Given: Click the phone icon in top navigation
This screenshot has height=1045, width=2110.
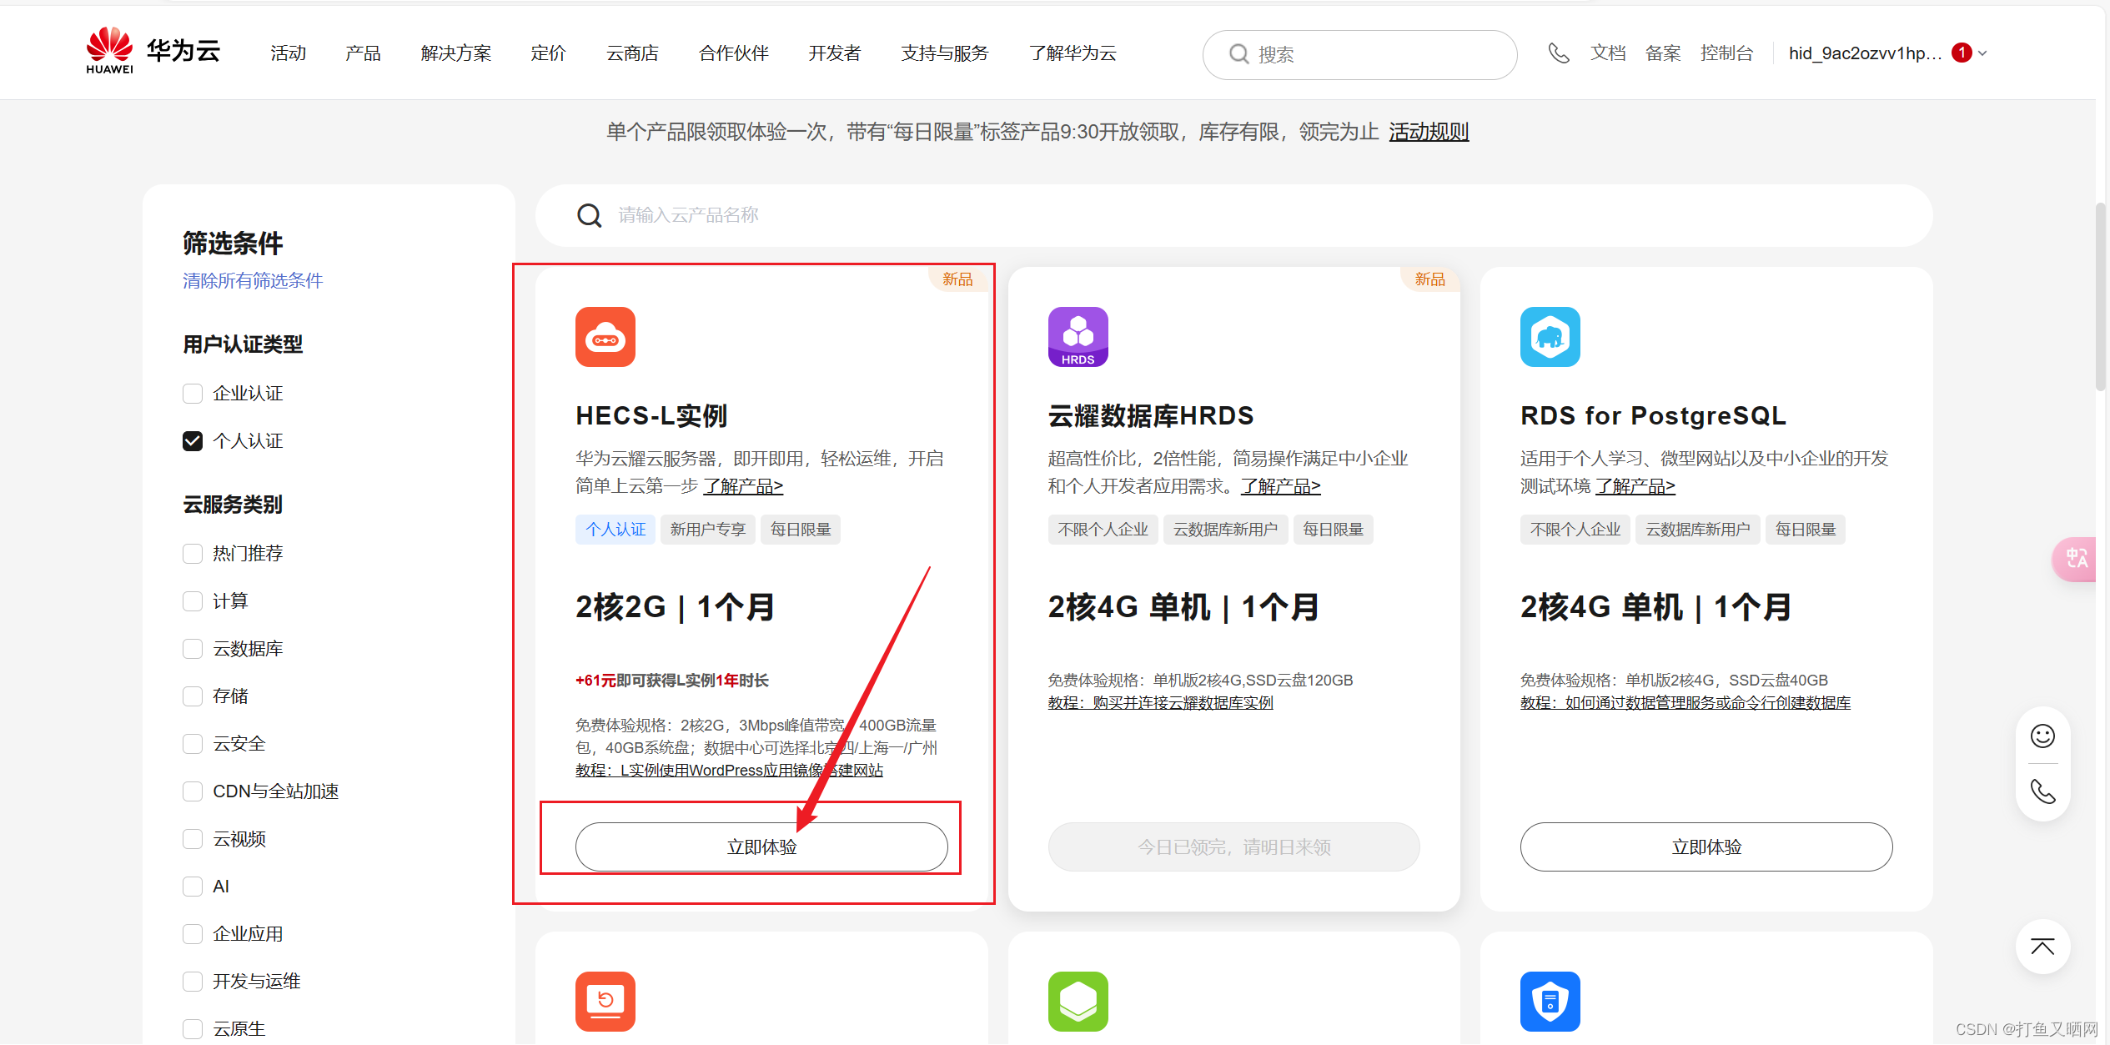Looking at the screenshot, I should pos(1558,53).
